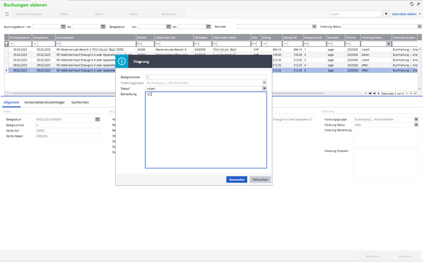This screenshot has height=262, width=423.
Task: Open the hamburger menu icon
Action: pyautogui.click(x=7, y=14)
